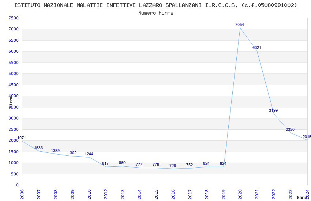Select the "Numero Firme" subtitle
Image resolution: width=311 pixels, height=201 pixels.
156,13
